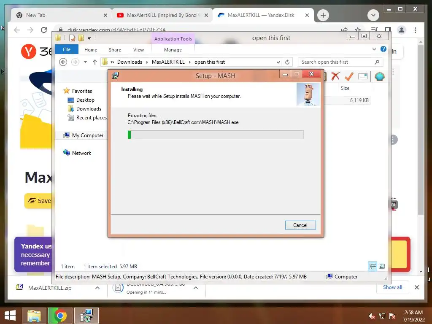
Task: Click the new folder icon in quick access toolbar
Action: pos(81,38)
